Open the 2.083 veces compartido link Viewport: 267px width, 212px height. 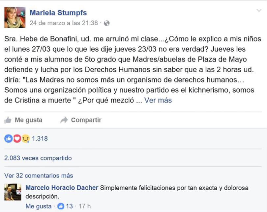click(38, 158)
